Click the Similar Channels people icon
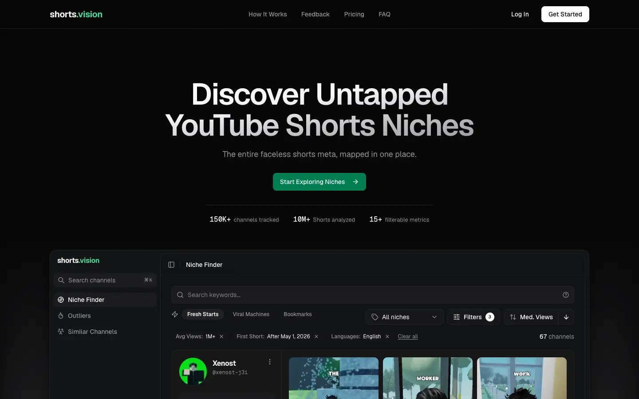The height and width of the screenshot is (399, 639). point(61,332)
